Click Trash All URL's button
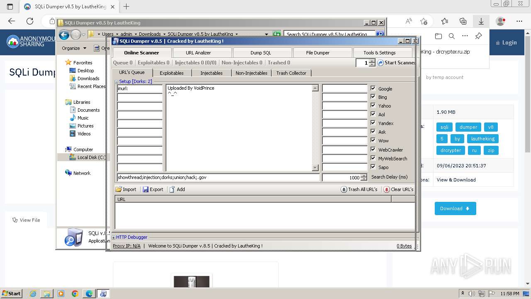Image resolution: width=531 pixels, height=299 pixels. [x=359, y=189]
